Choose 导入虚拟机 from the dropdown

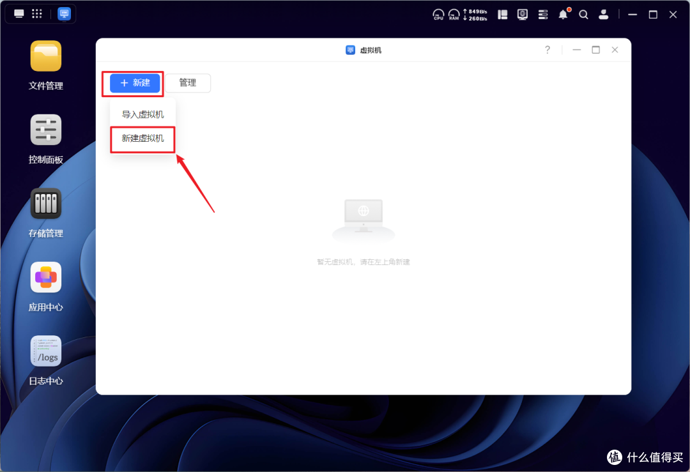[x=142, y=114]
